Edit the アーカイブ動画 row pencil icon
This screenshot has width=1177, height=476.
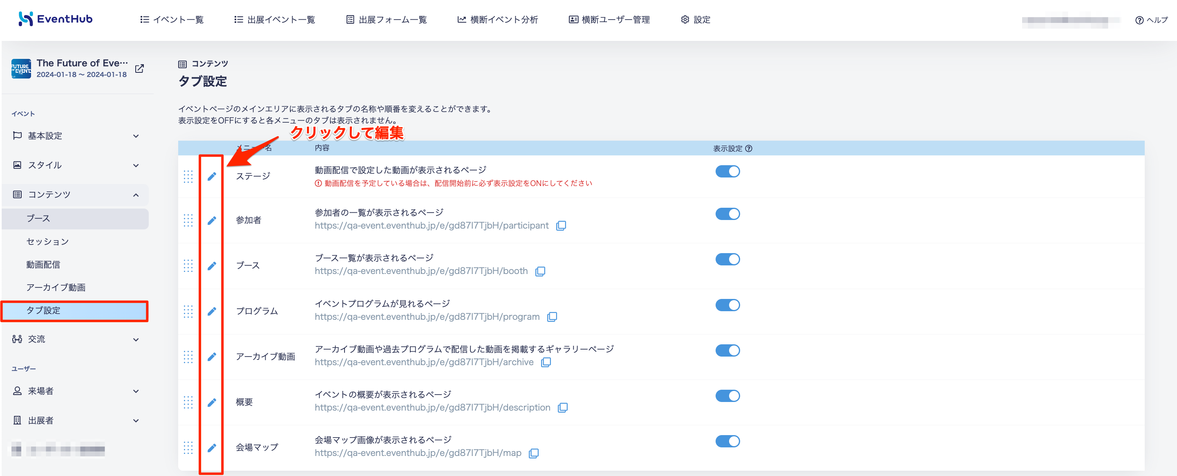(x=212, y=357)
